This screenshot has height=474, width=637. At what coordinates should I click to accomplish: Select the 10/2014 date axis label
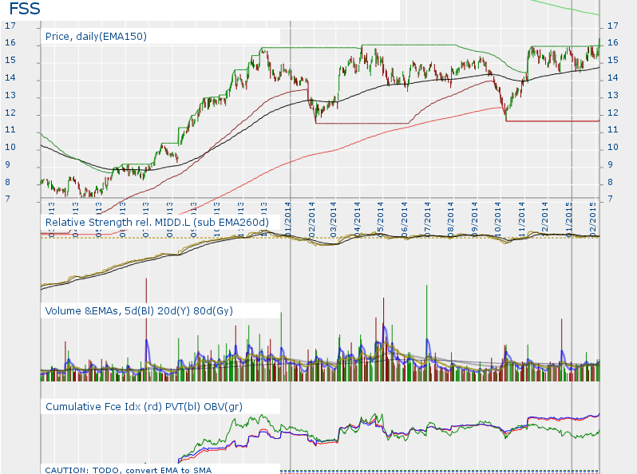coord(497,219)
